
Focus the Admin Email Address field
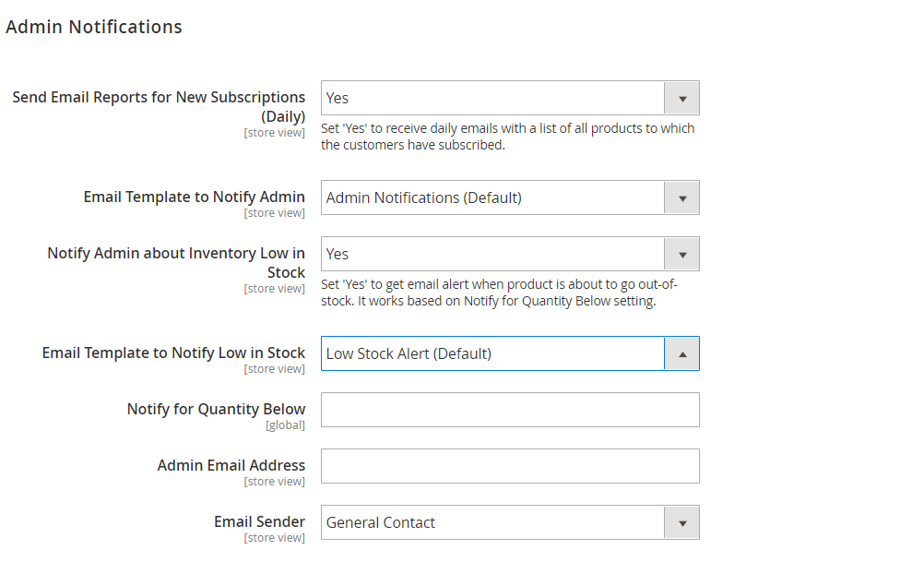(x=510, y=466)
